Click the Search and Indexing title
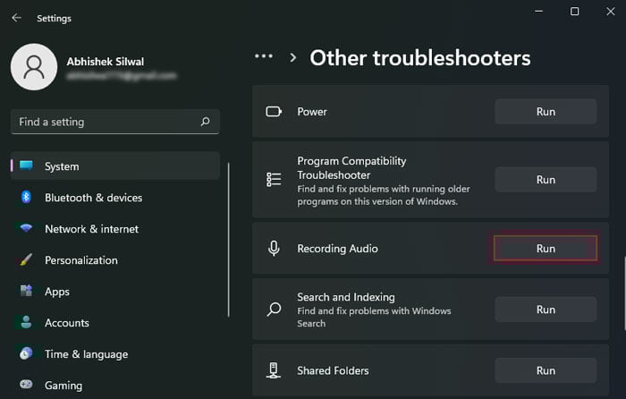 coord(346,297)
